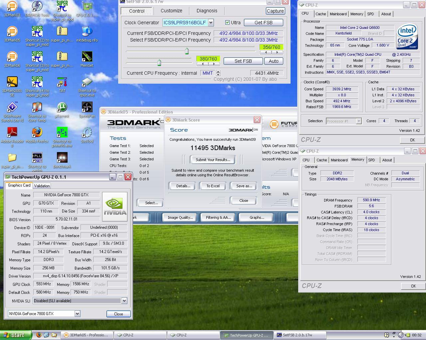
Task: Launch Shortcut to Core Temp
Action: pos(37,112)
